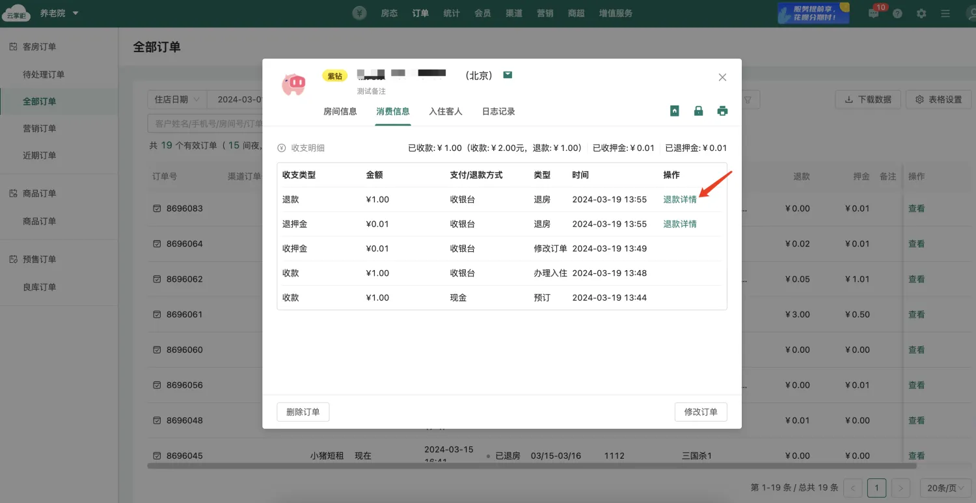Open the hamburger menu icon in top bar
The width and height of the screenshot is (976, 503).
[x=945, y=14]
